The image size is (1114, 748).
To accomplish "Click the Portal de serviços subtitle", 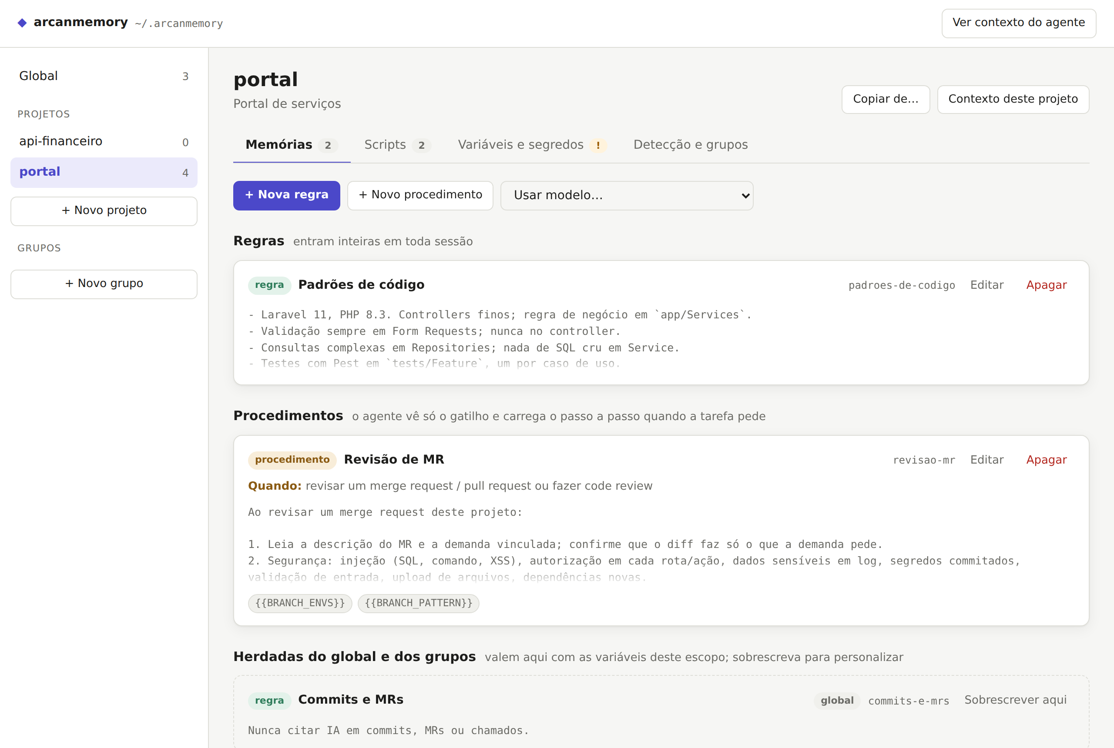I will [287, 104].
